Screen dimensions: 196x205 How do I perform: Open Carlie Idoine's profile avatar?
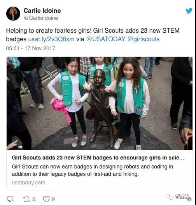[13, 14]
